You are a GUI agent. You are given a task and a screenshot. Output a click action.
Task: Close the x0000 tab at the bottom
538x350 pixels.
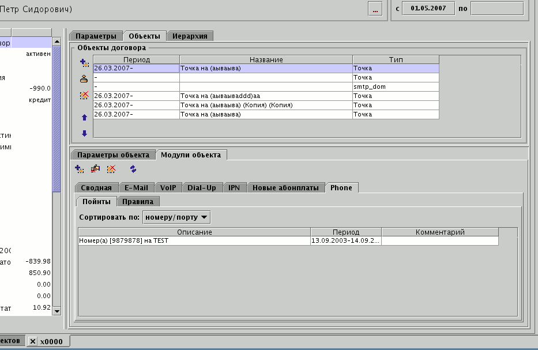pos(33,341)
